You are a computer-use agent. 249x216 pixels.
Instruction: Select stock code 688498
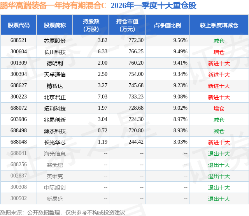coord(19,130)
